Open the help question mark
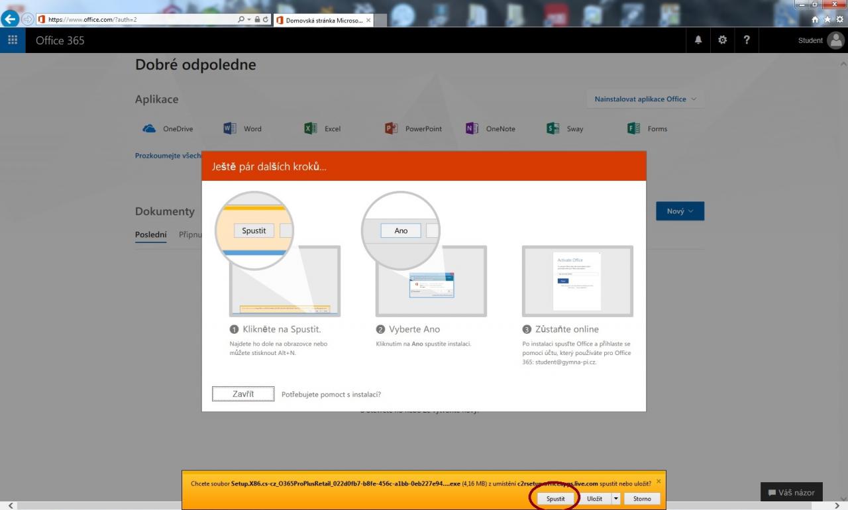The width and height of the screenshot is (848, 510). 747,40
